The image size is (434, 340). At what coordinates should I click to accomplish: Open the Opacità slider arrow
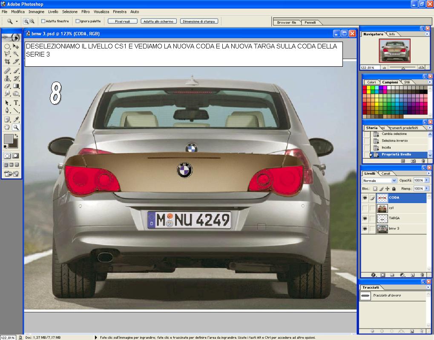pyautogui.click(x=426, y=180)
